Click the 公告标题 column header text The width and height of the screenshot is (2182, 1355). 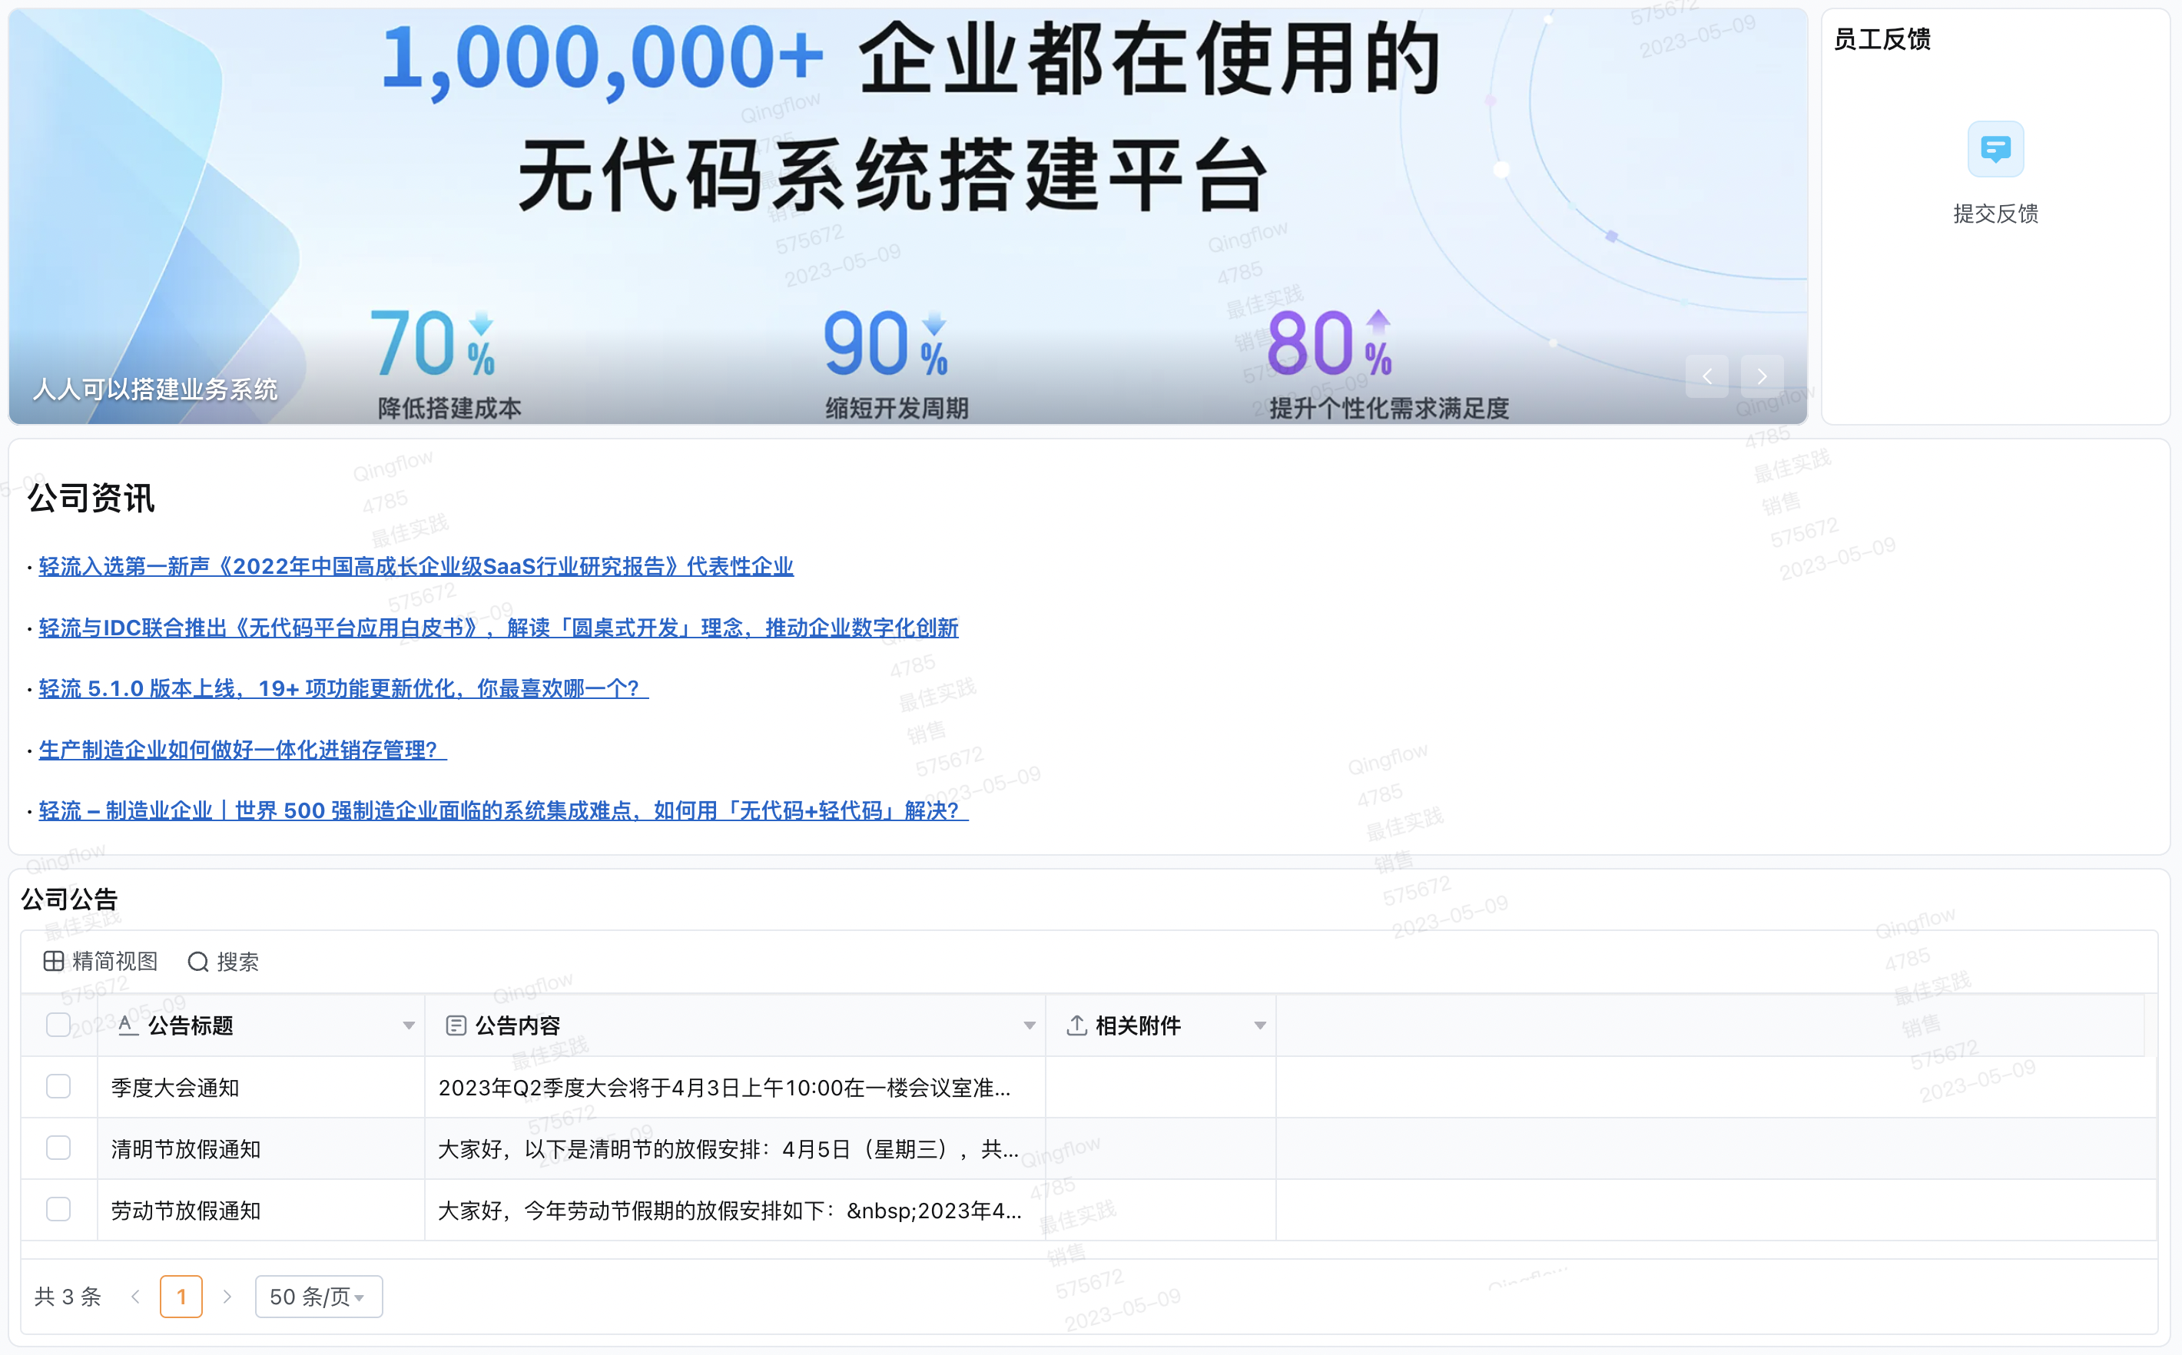pos(191,1025)
